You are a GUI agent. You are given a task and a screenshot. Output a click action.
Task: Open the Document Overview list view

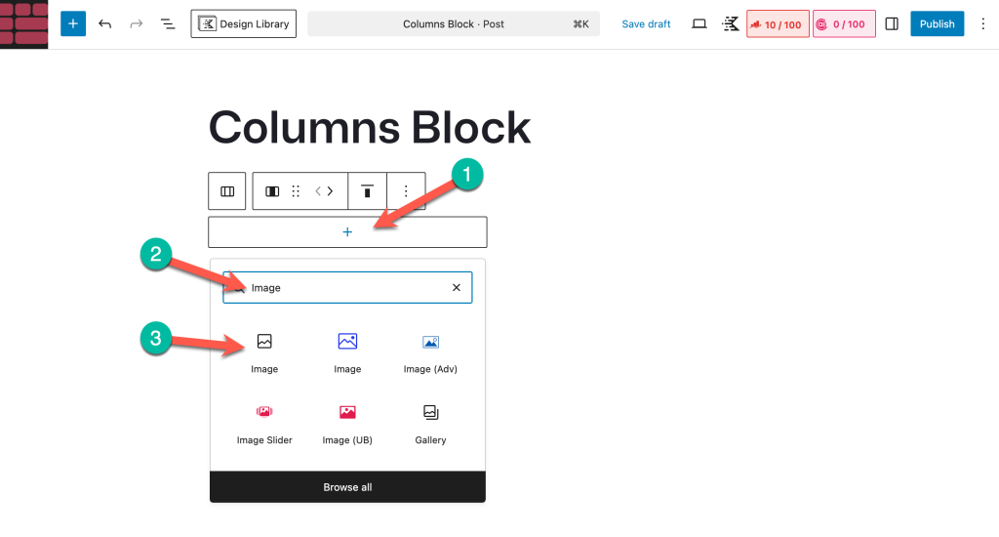pos(168,23)
